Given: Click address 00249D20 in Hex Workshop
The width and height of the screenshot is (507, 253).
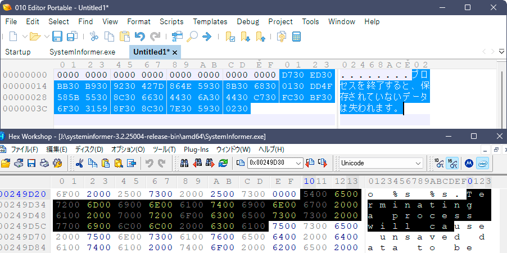Looking at the screenshot, I should click(23, 194).
